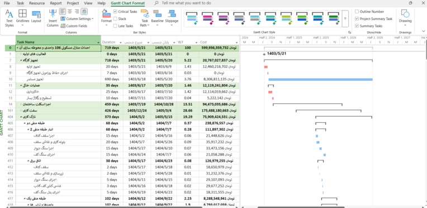This screenshot has width=427, height=208.
Task: Click the long blue bar for row 10
Action: [320, 79]
